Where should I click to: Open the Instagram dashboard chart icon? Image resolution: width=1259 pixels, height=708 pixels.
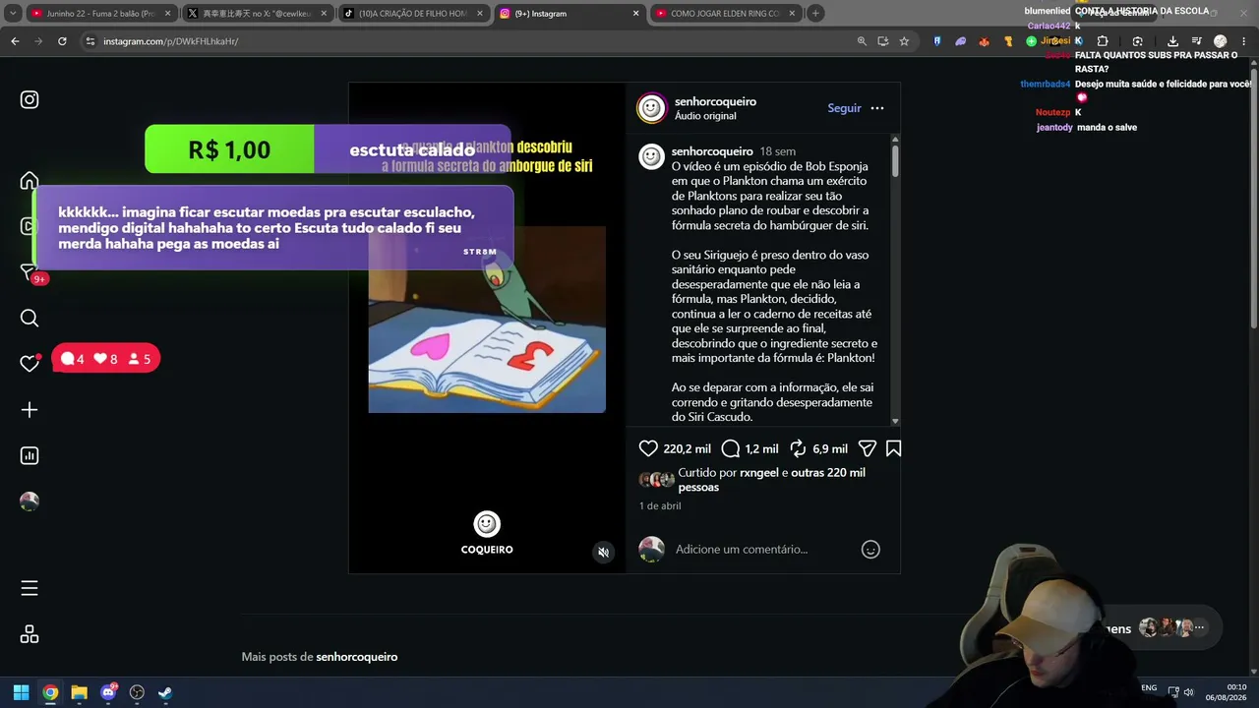click(x=30, y=455)
